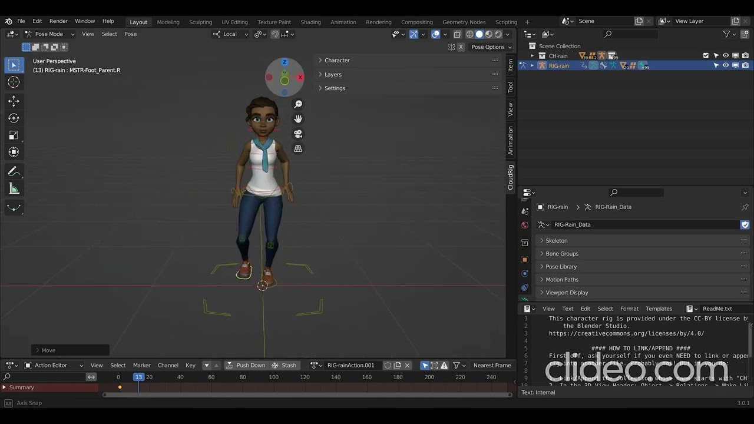Viewport: 754px width, 424px height.
Task: Click the viewport zoom magnifier icon
Action: coord(298,104)
